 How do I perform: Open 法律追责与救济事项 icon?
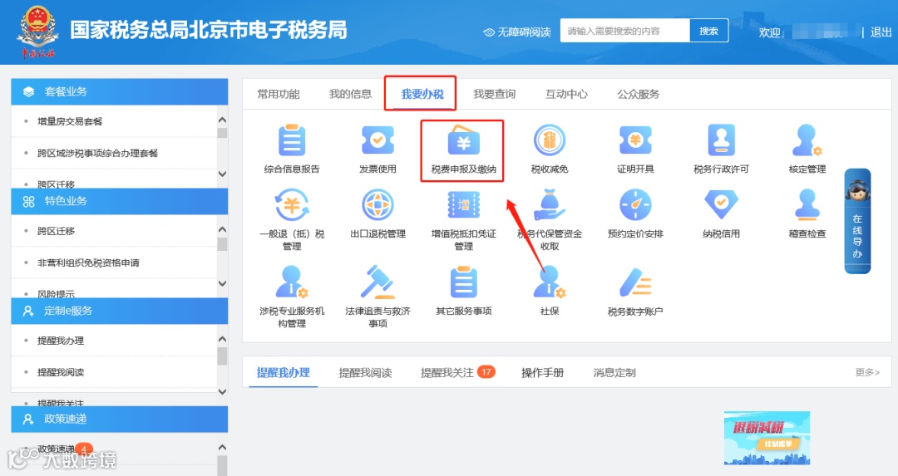click(377, 282)
